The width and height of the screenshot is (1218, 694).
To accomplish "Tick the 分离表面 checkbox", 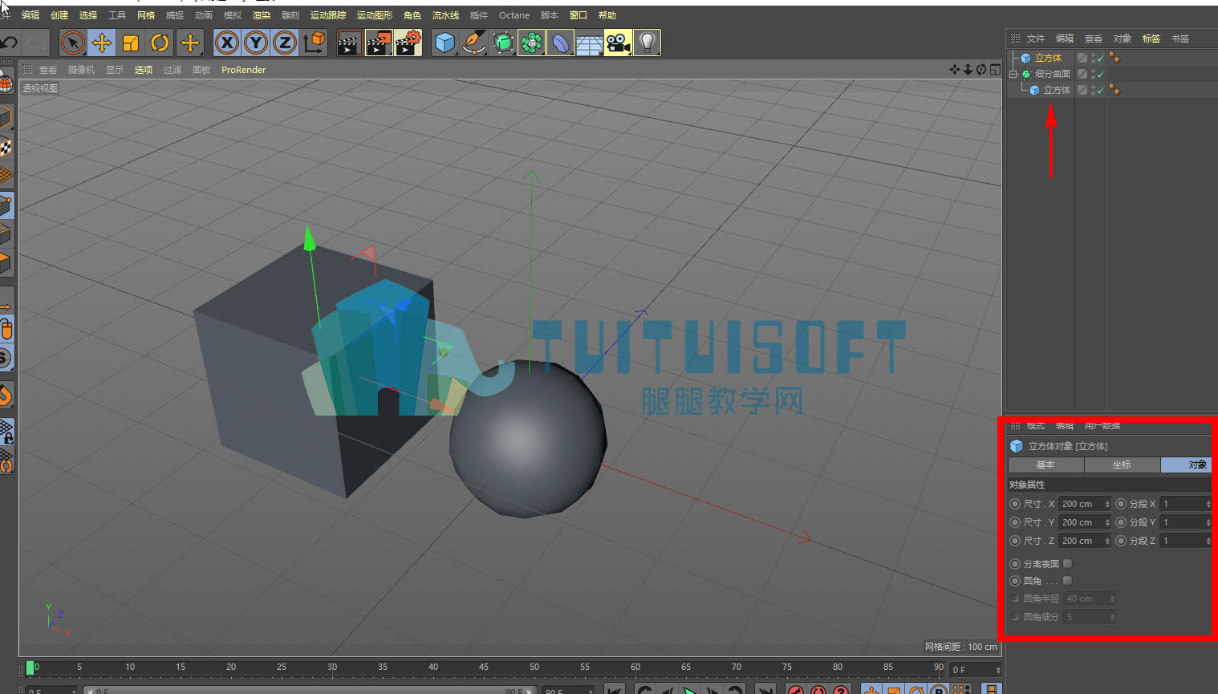I will 1068,564.
